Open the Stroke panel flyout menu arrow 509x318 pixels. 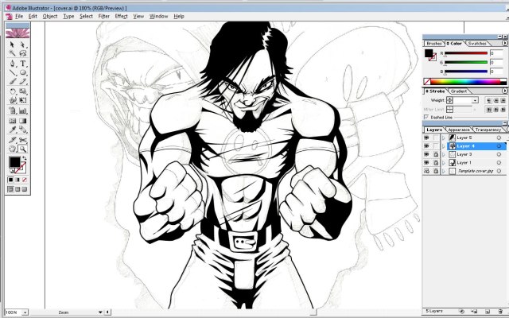(x=505, y=91)
